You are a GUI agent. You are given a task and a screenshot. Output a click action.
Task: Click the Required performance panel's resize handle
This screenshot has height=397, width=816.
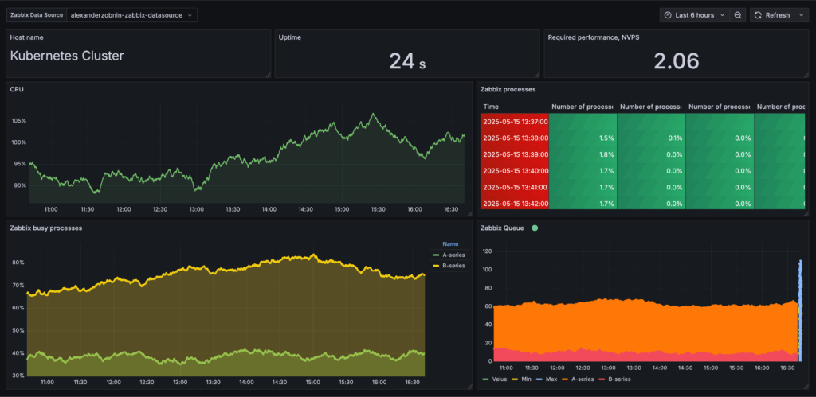coord(806,74)
